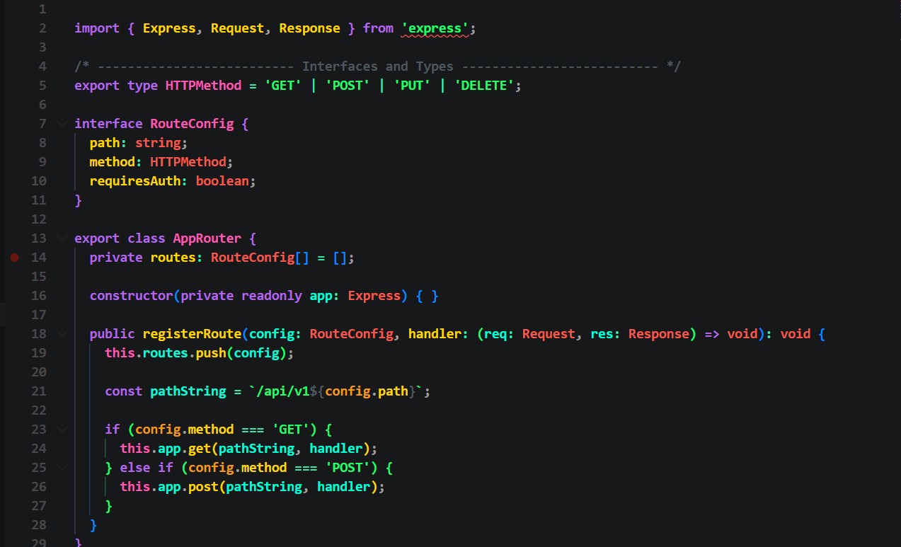This screenshot has width=901, height=547.
Task: Place cursor on the 'import' keyword
Action: [x=97, y=28]
